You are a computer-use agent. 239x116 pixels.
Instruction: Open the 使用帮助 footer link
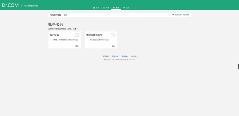pos(106,56)
